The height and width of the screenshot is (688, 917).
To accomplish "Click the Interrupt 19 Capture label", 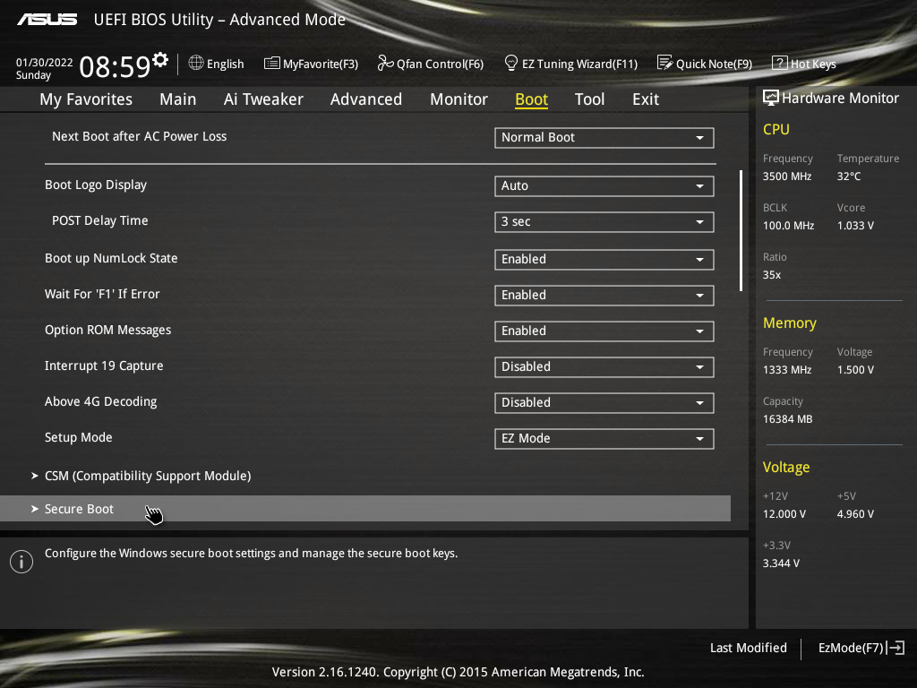I will (104, 365).
